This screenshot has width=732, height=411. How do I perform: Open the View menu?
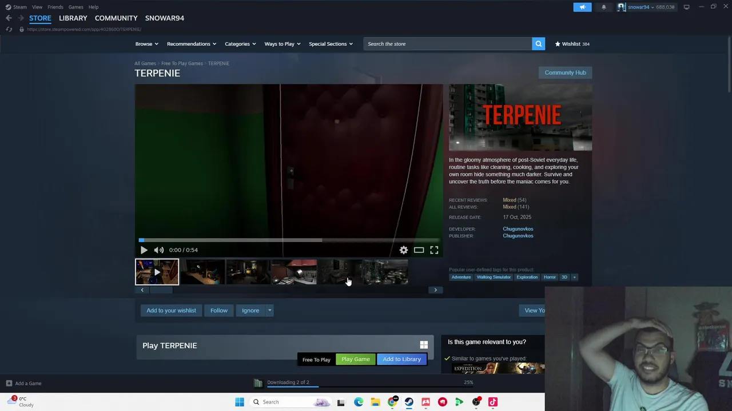(x=37, y=7)
